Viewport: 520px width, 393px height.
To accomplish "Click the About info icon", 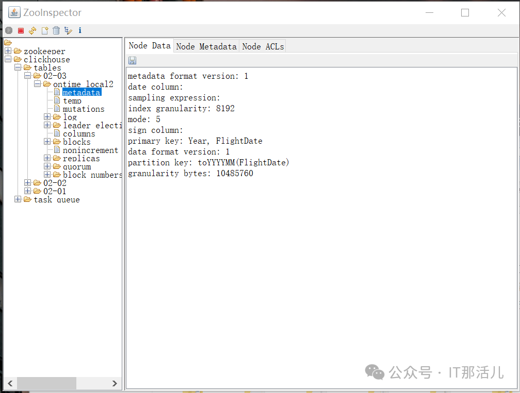I will tap(80, 30).
